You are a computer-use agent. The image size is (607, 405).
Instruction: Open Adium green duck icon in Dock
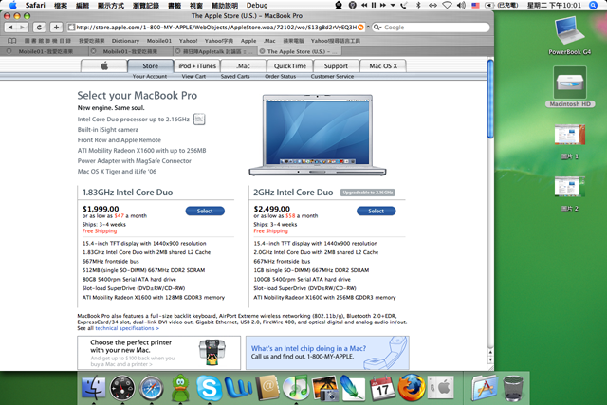[180, 388]
